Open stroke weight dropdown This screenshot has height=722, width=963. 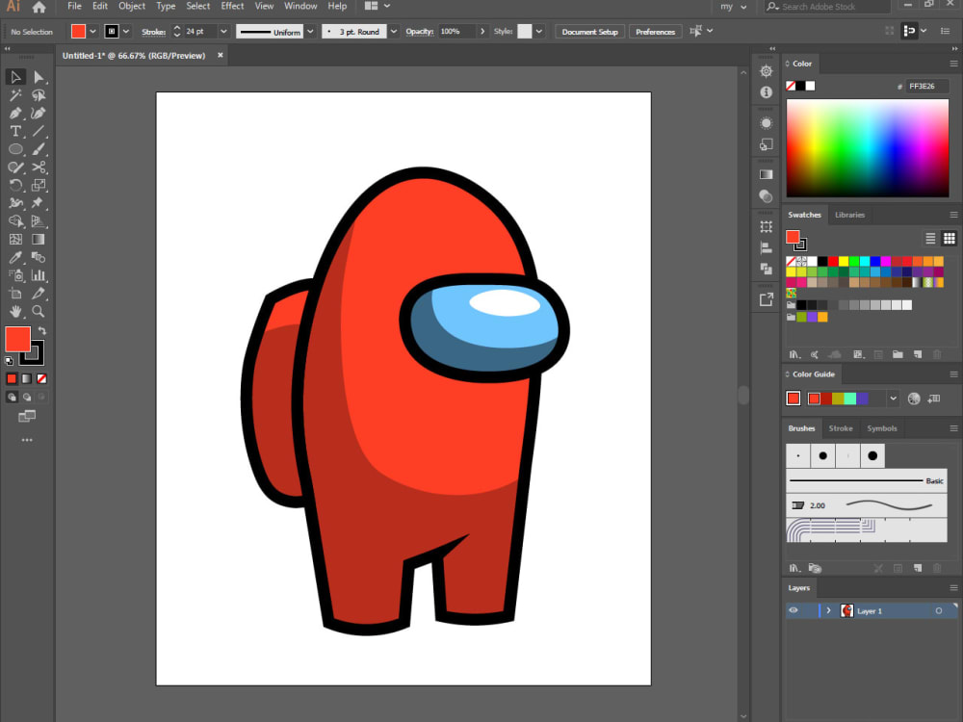(223, 32)
